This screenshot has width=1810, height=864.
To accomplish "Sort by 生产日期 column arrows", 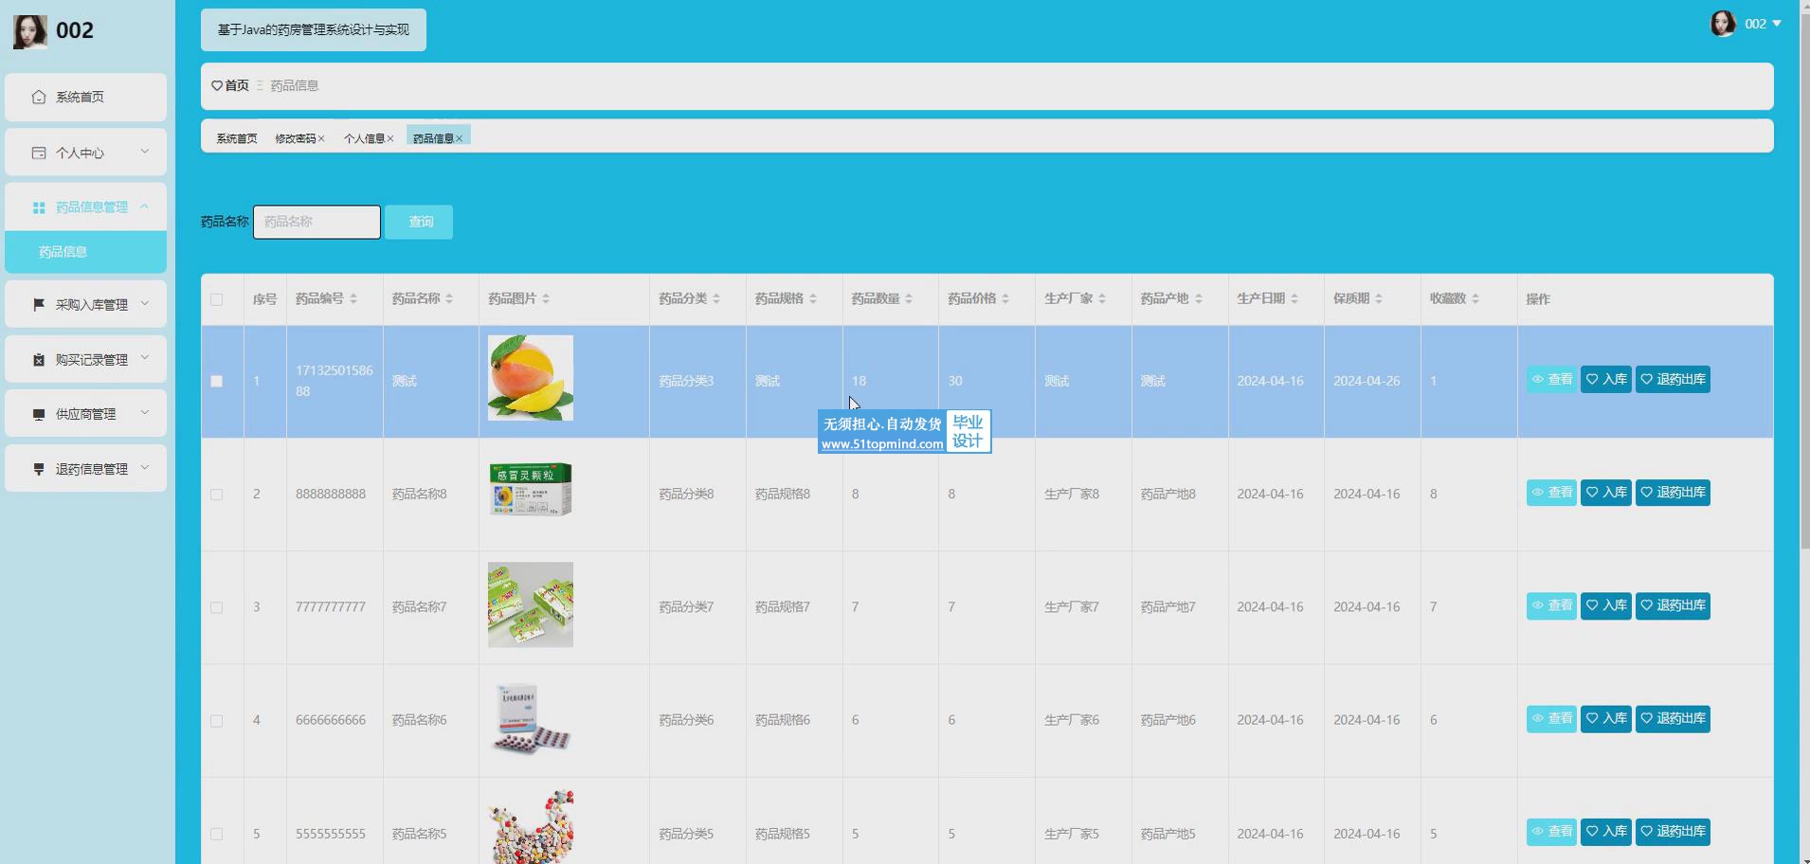I will point(1294,298).
